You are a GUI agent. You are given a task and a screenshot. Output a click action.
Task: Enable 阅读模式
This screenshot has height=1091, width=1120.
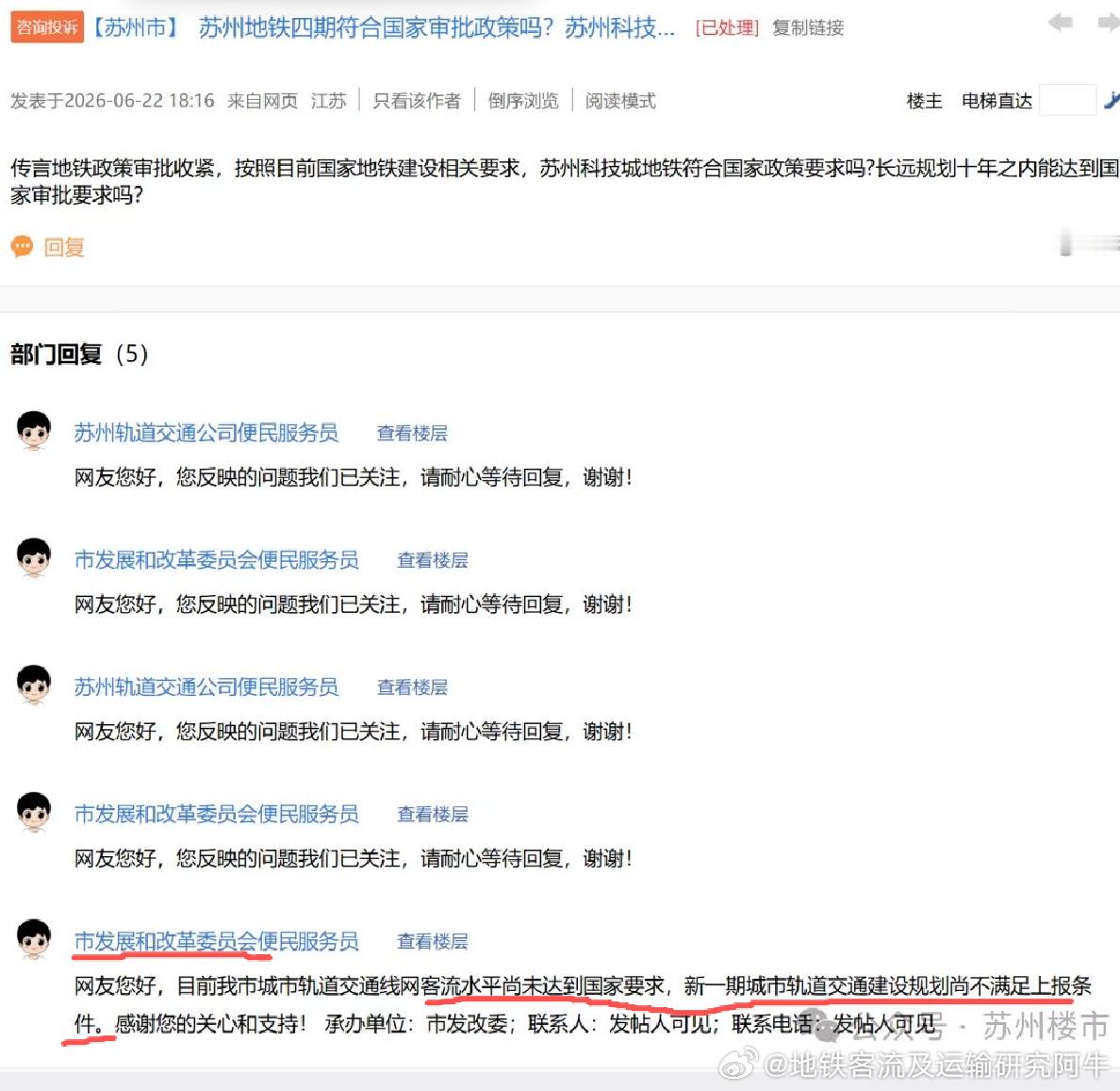[x=620, y=101]
